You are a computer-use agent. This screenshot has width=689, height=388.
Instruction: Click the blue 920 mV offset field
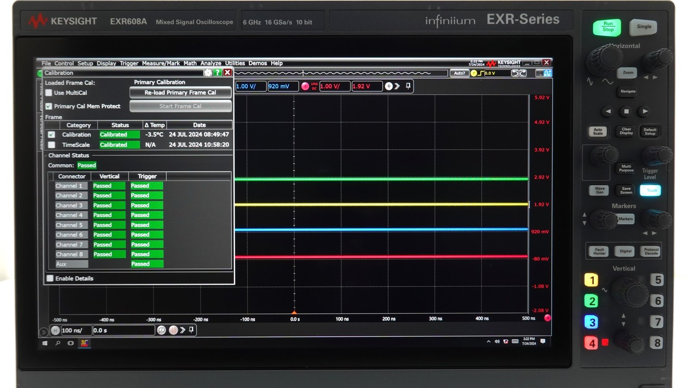(283, 86)
